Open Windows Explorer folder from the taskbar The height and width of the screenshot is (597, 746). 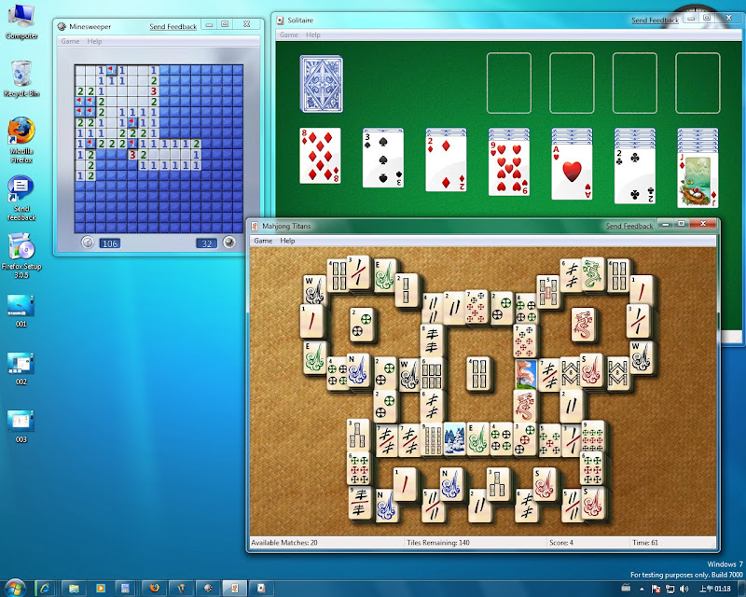click(74, 589)
